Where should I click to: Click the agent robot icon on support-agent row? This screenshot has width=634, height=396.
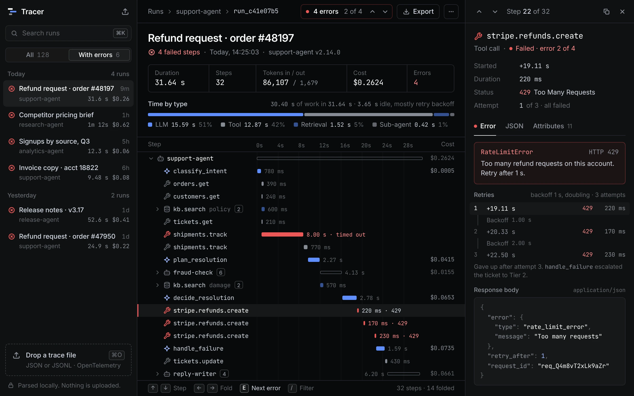(x=161, y=158)
